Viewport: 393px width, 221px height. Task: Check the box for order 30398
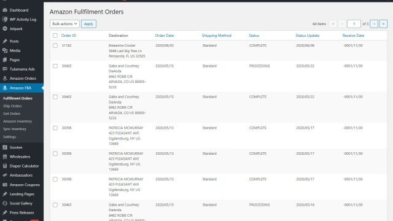coord(55,128)
